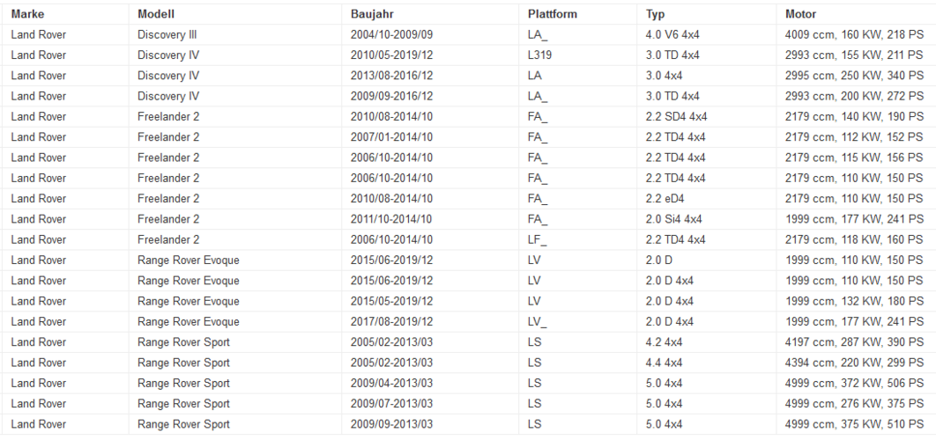Select build year 2004/10-2009/09
Viewport: 936px width, 440px height.
coord(391,34)
